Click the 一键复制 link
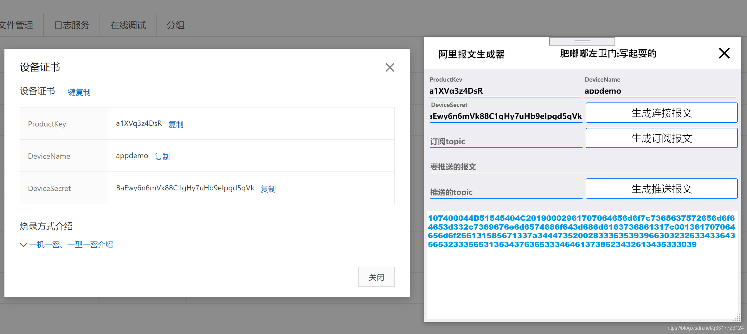 tap(75, 92)
